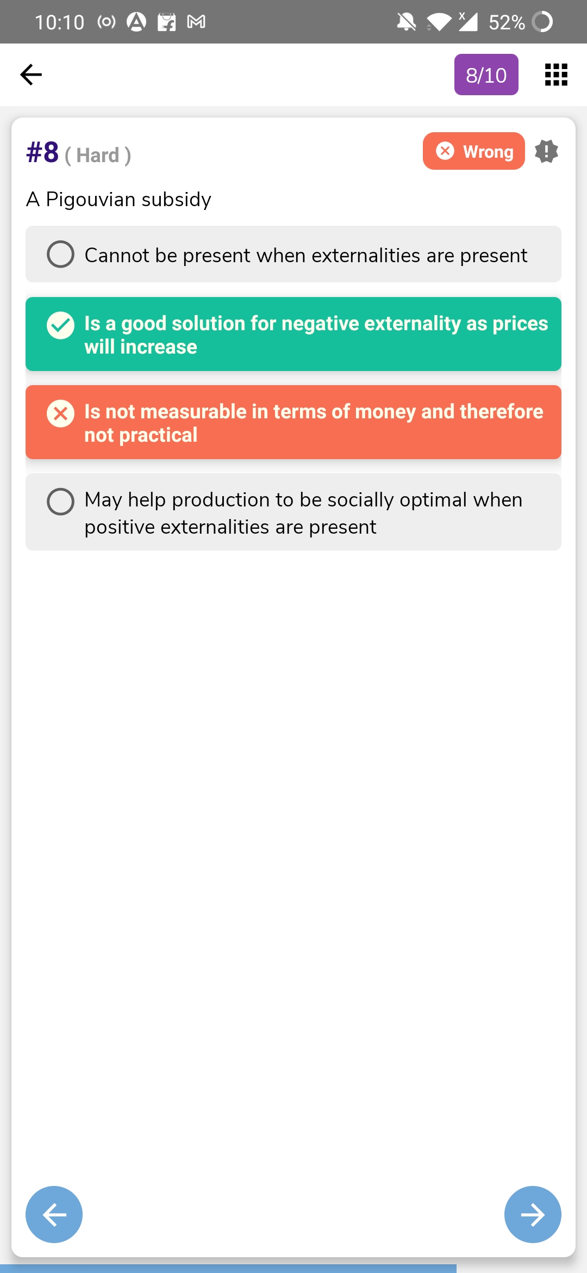Select "May help production to be socially optimal" option
Viewport: 587px width, 1273px height.
[61, 502]
